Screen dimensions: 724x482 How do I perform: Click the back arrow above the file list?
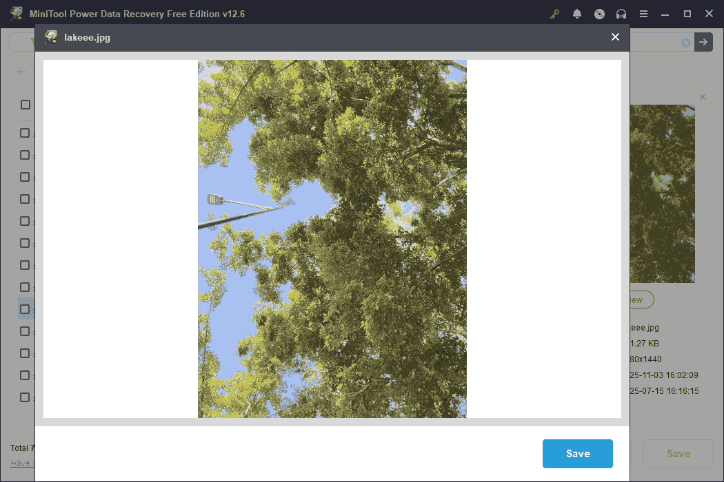point(21,71)
